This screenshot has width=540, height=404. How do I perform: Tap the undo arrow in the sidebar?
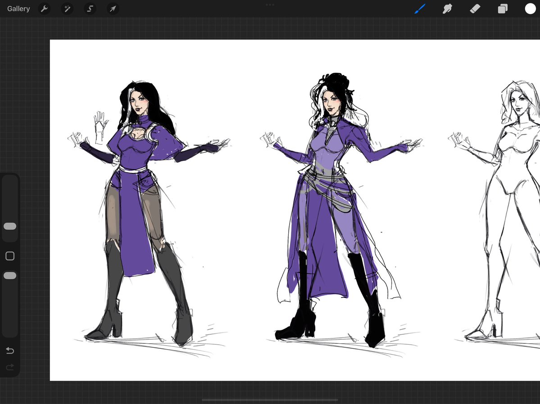10,351
